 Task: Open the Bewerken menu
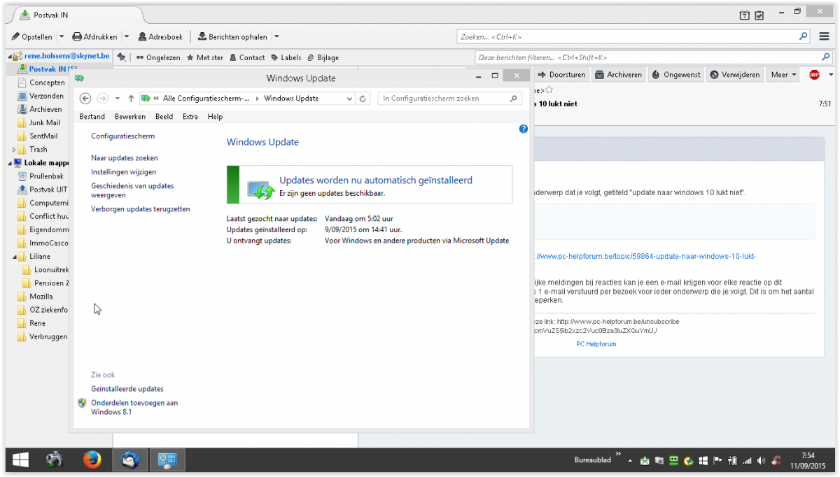click(130, 117)
